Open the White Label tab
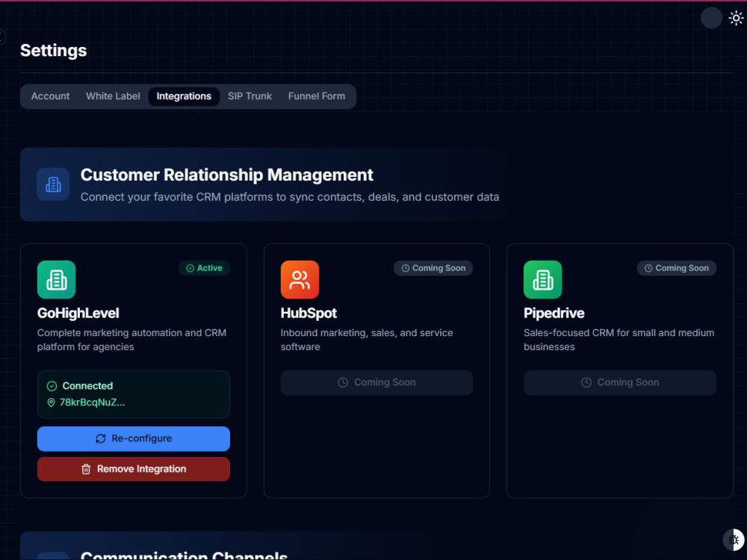 113,96
